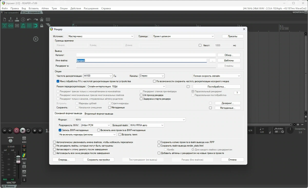Enable Задержка старта рендера checkbox
308x188 pixels.
141,99
